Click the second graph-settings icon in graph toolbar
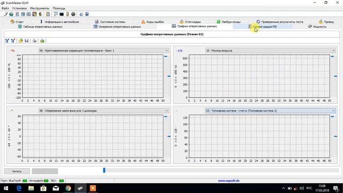The width and height of the screenshot is (343, 193). [13, 41]
